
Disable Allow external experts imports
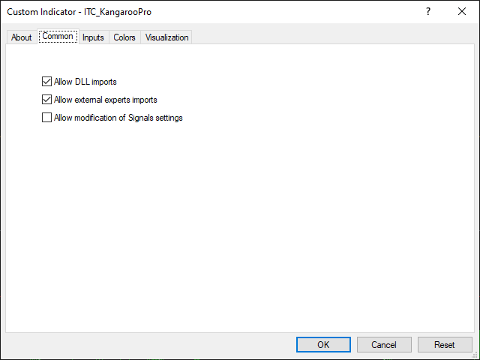point(47,100)
